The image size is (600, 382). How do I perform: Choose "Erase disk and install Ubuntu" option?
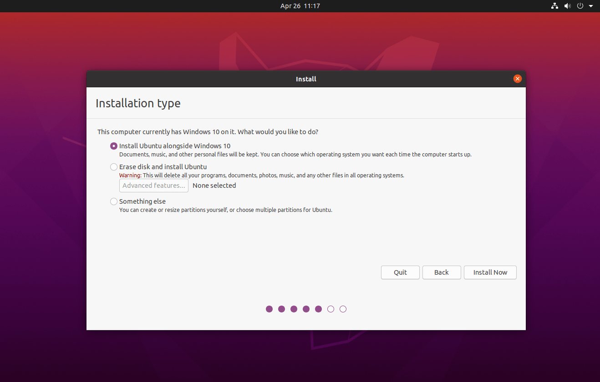(113, 167)
